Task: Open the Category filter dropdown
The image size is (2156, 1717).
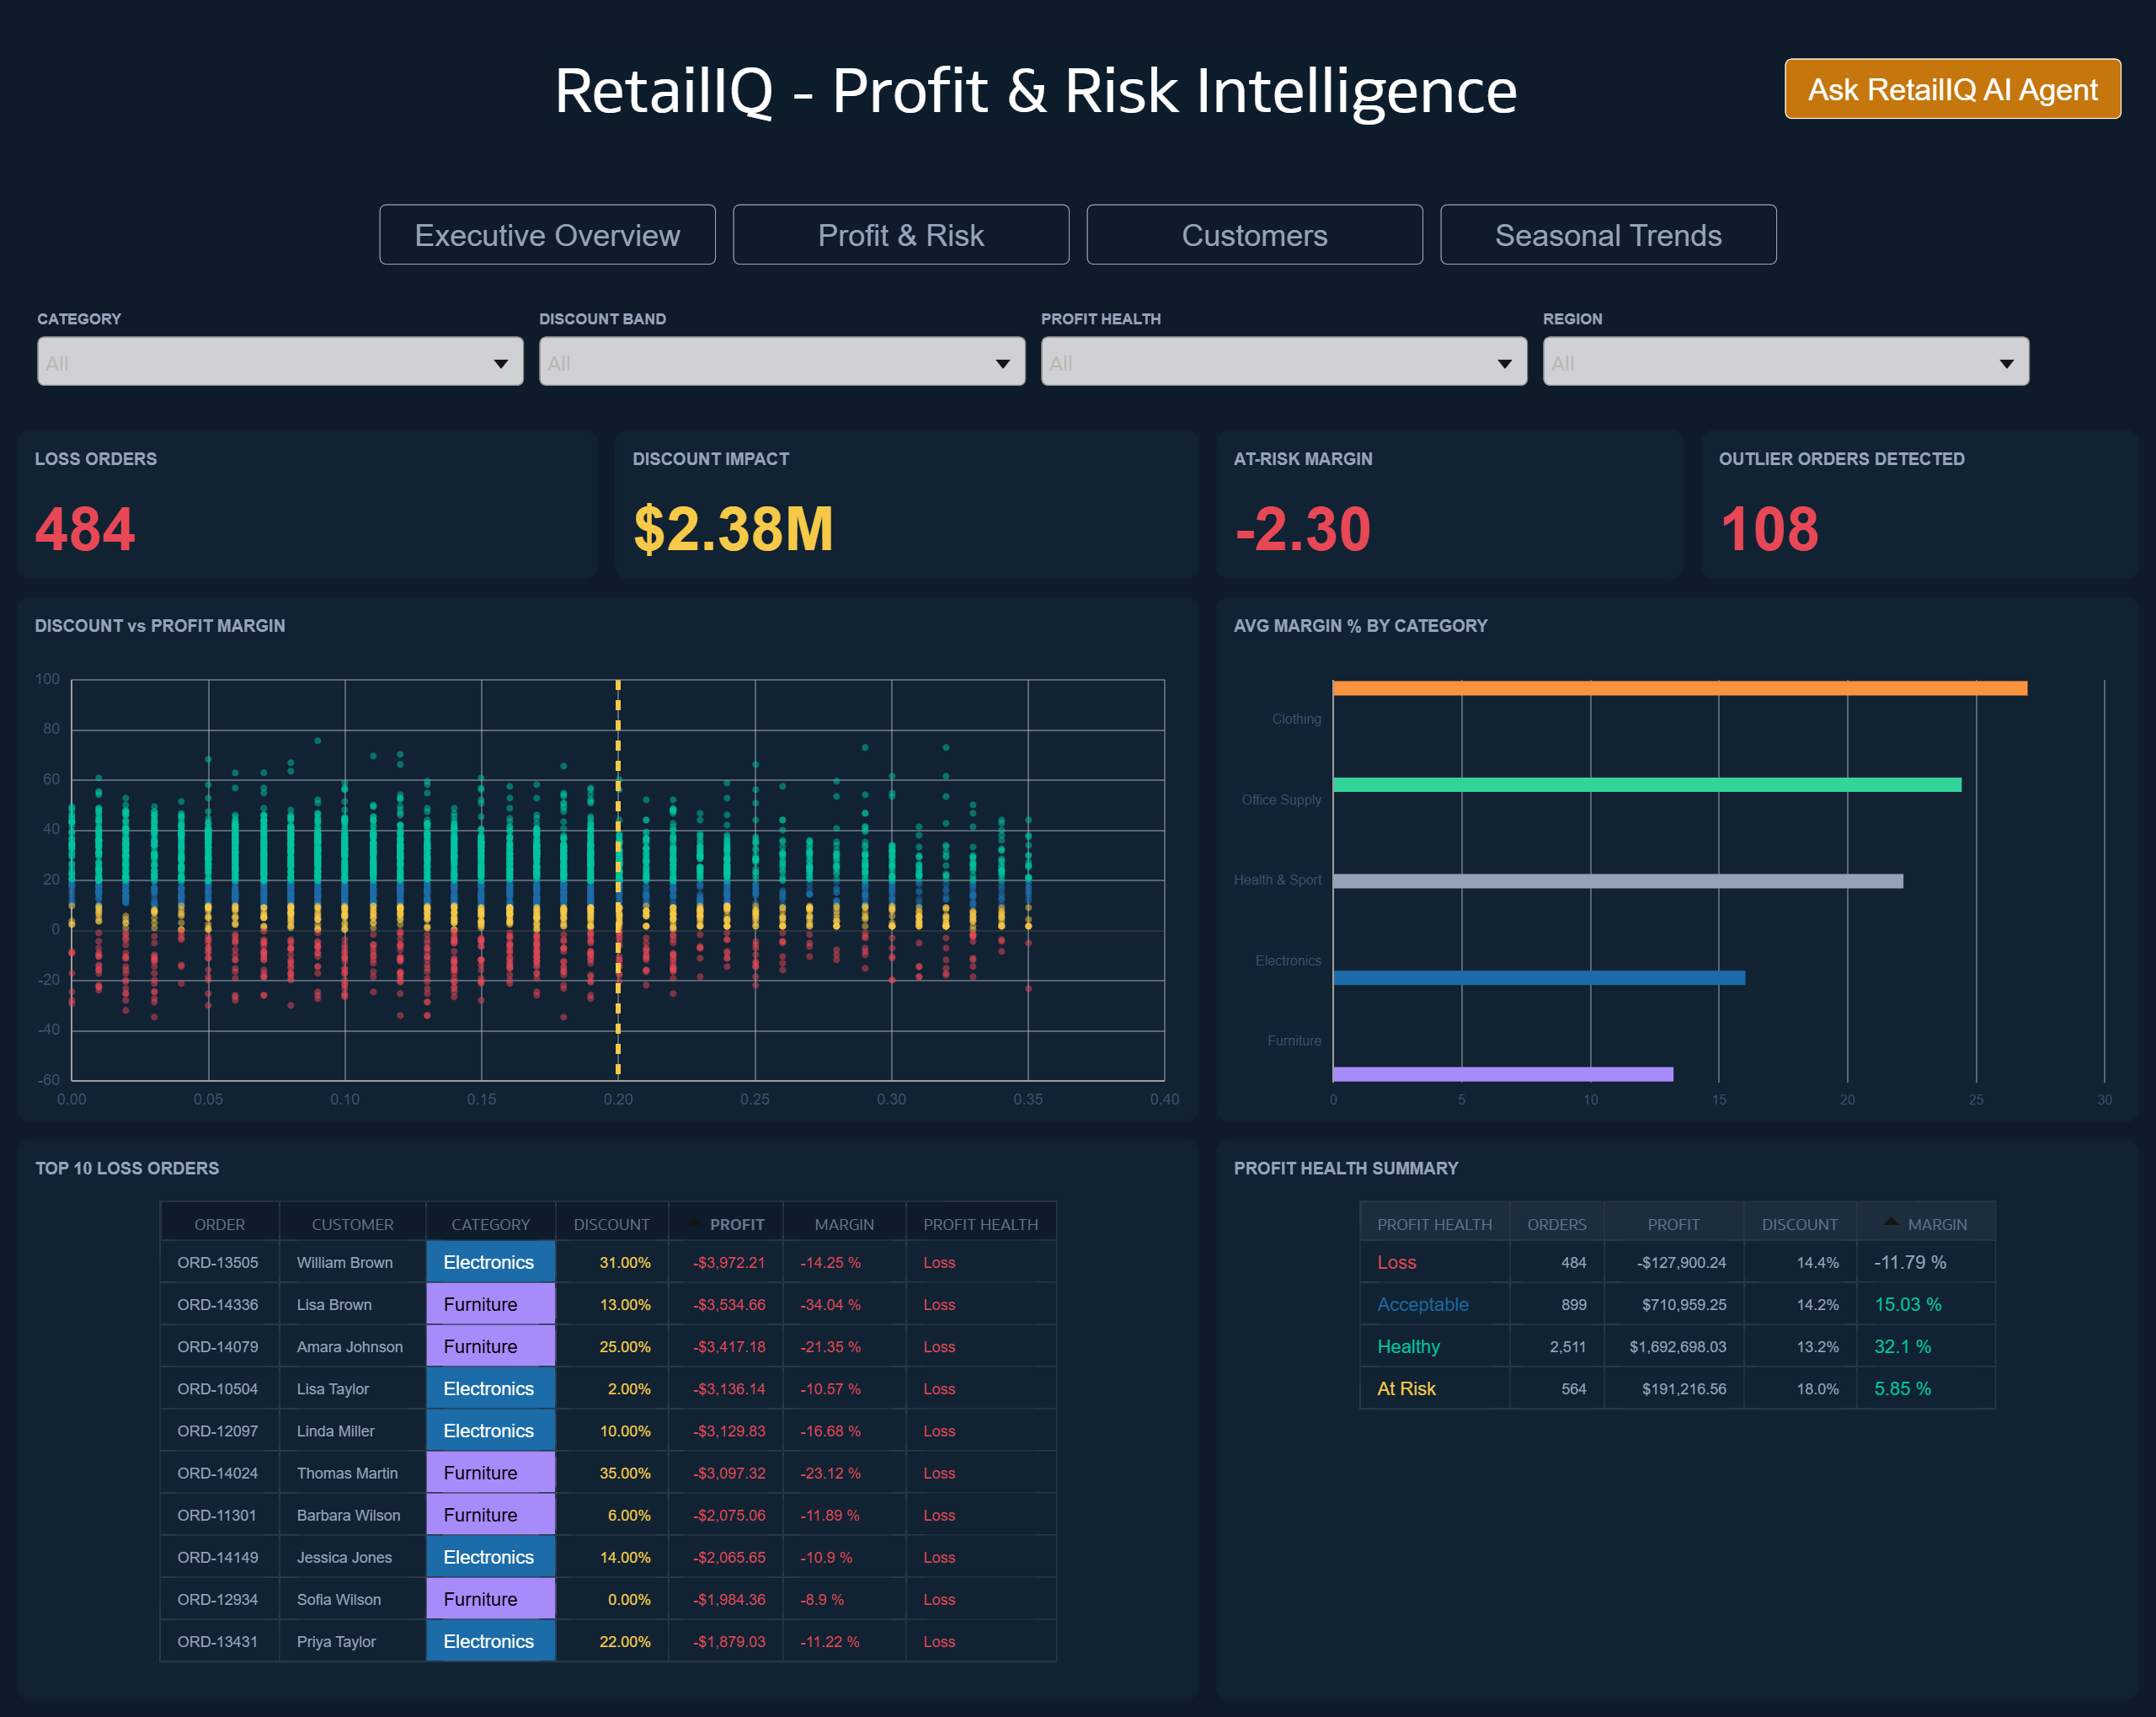Action: click(x=280, y=361)
